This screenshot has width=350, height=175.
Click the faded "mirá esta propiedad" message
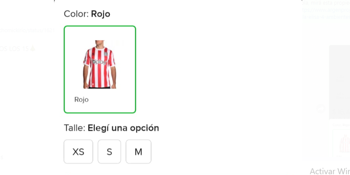click(326, 3)
